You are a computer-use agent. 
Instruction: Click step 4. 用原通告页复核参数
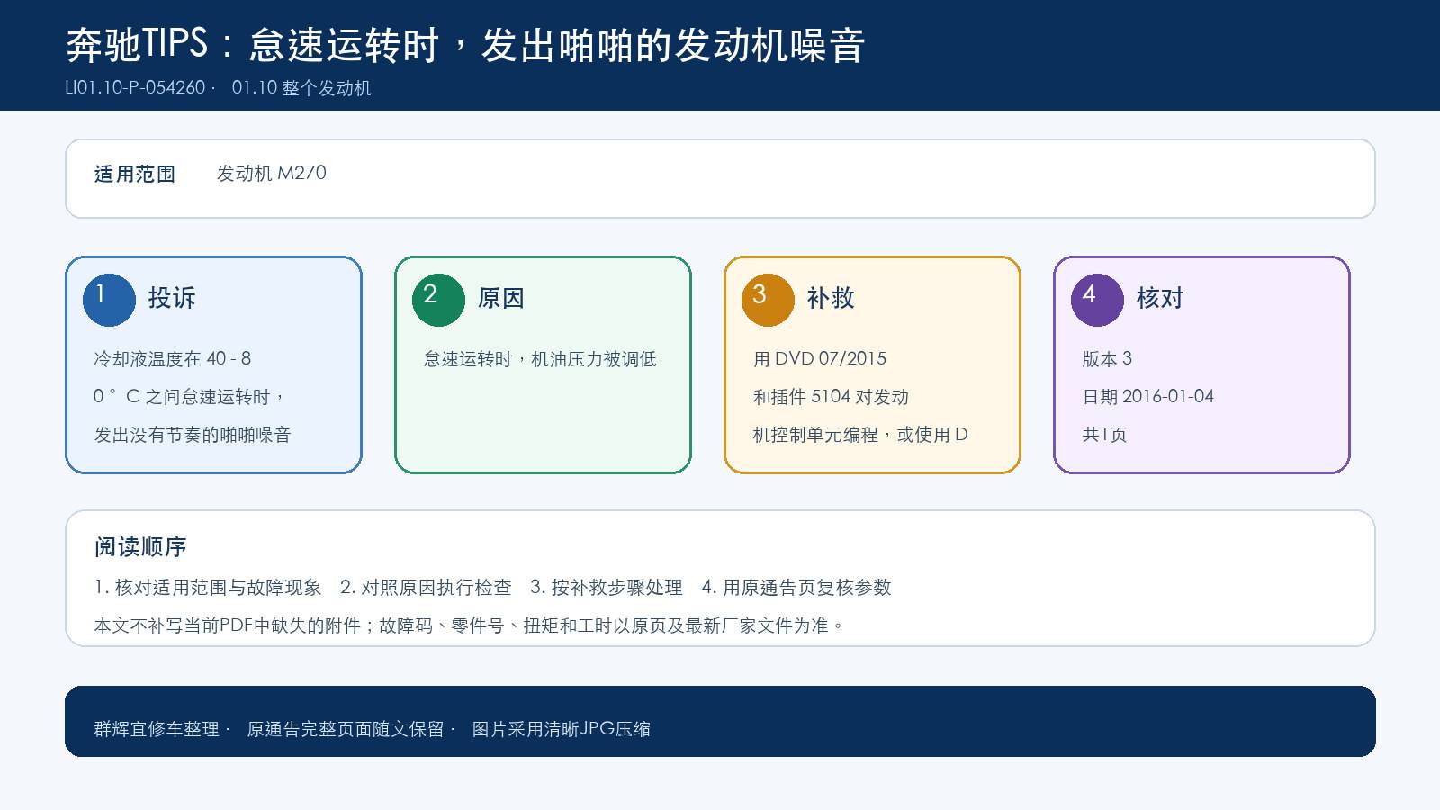click(x=796, y=587)
